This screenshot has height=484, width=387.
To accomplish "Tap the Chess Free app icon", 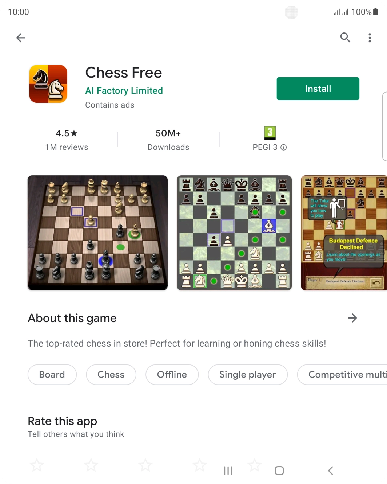I will (48, 84).
